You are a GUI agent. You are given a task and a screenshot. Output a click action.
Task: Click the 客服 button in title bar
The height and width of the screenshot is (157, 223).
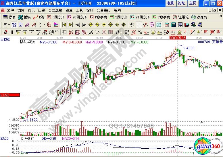(170, 3)
